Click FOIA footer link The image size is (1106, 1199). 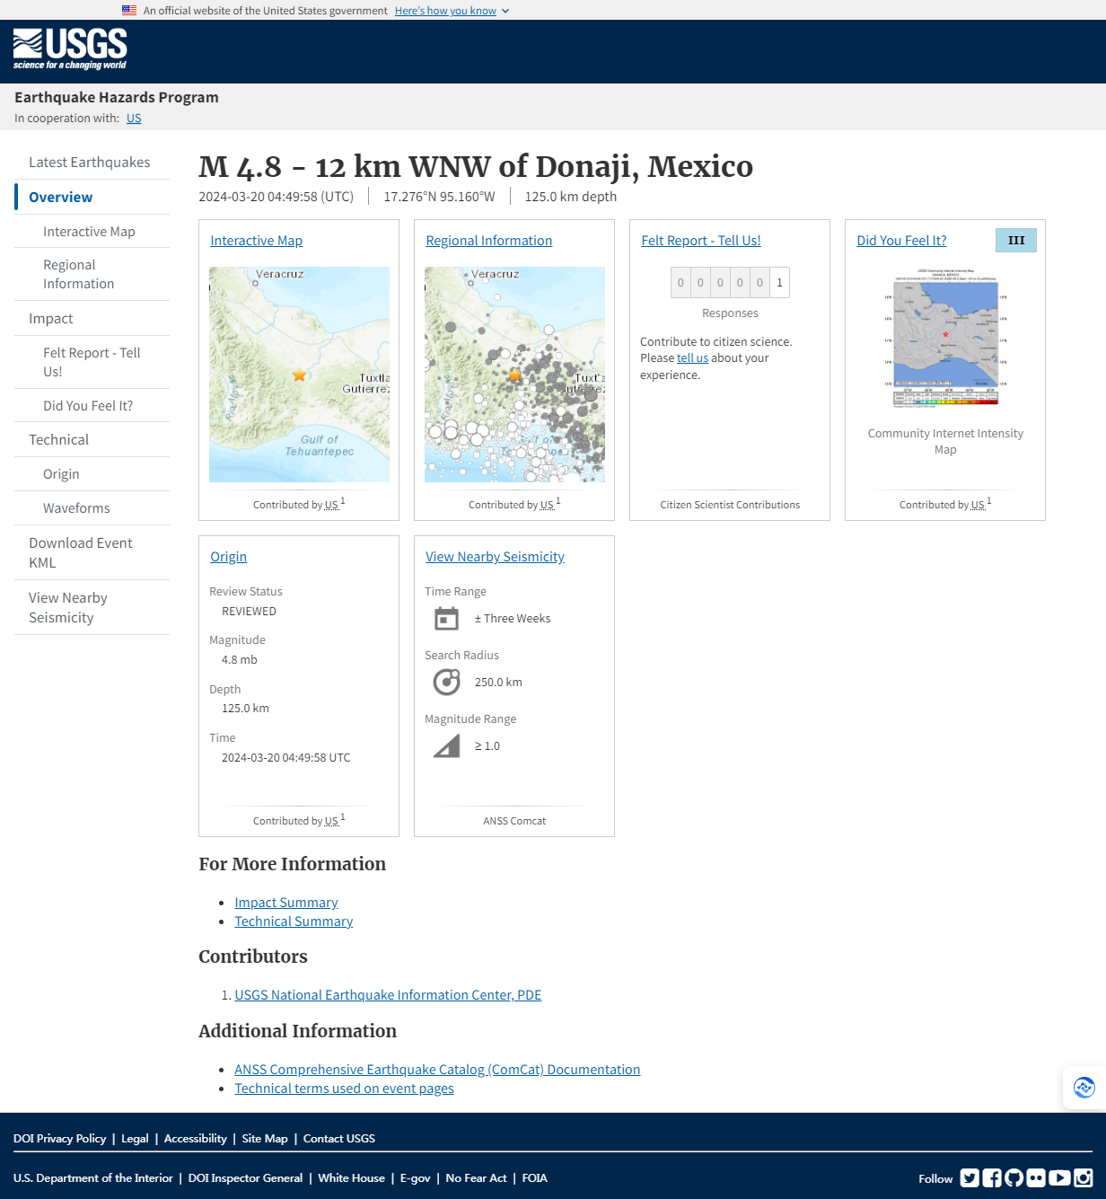535,1178
